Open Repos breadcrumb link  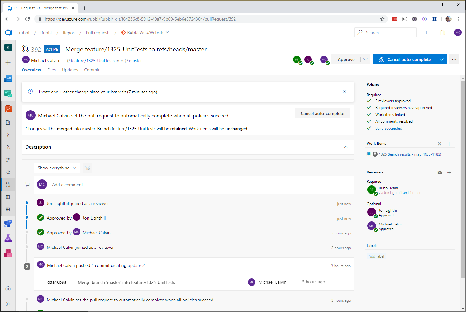(69, 33)
